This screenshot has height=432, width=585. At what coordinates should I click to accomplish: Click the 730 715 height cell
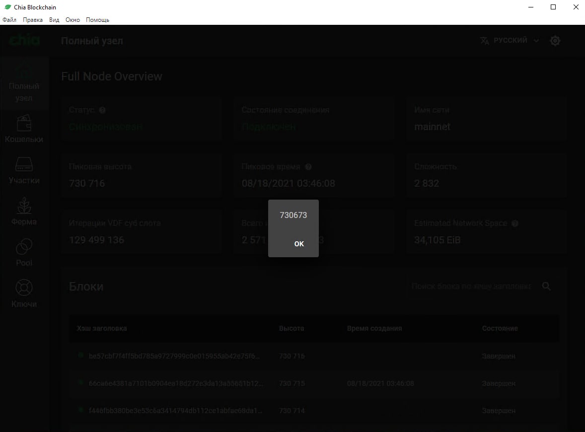click(292, 383)
